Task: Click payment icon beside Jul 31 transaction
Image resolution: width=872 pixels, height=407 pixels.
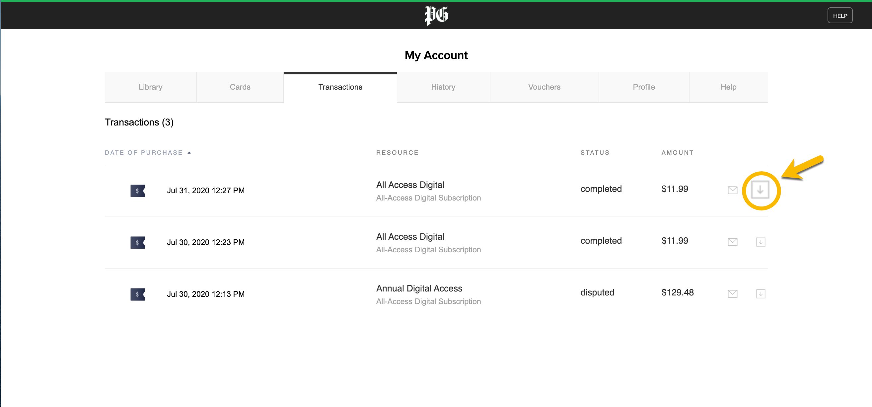Action: coord(137,191)
